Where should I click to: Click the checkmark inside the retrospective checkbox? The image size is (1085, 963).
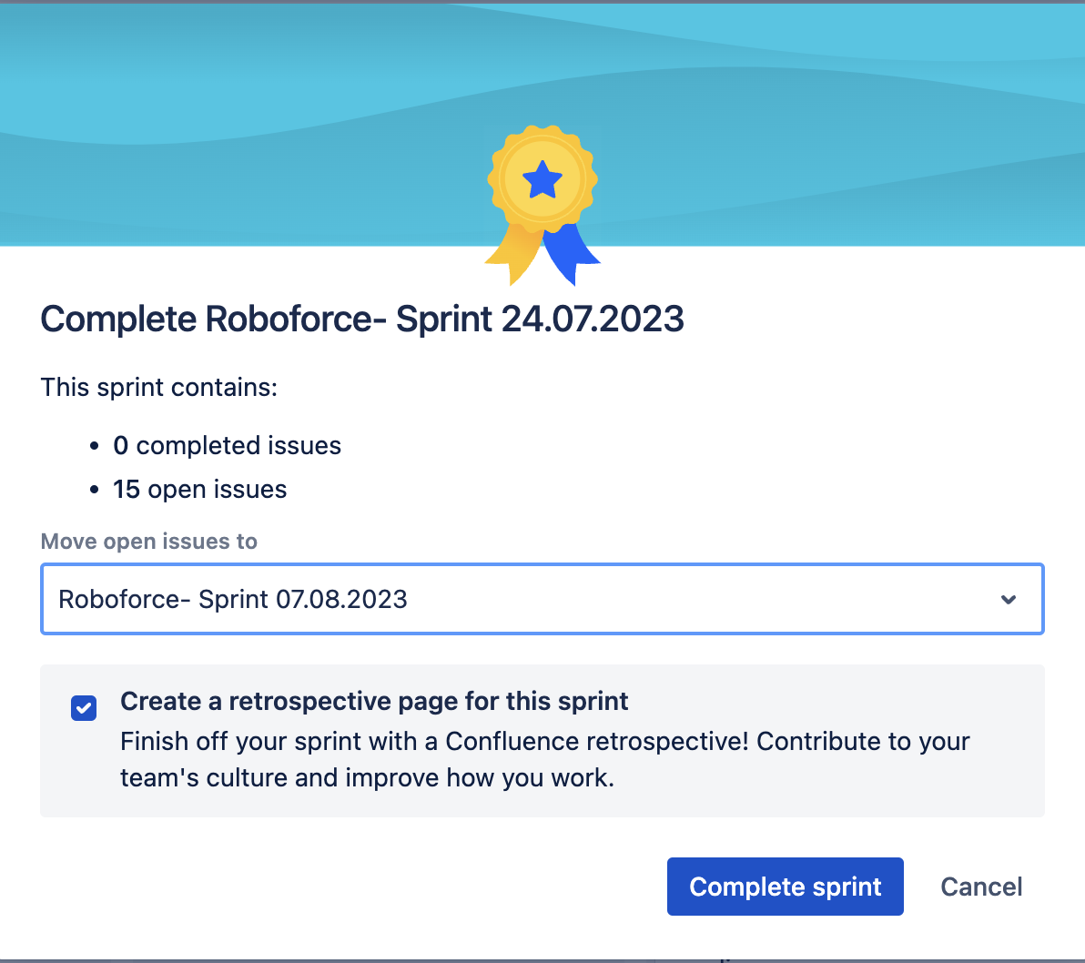click(84, 707)
